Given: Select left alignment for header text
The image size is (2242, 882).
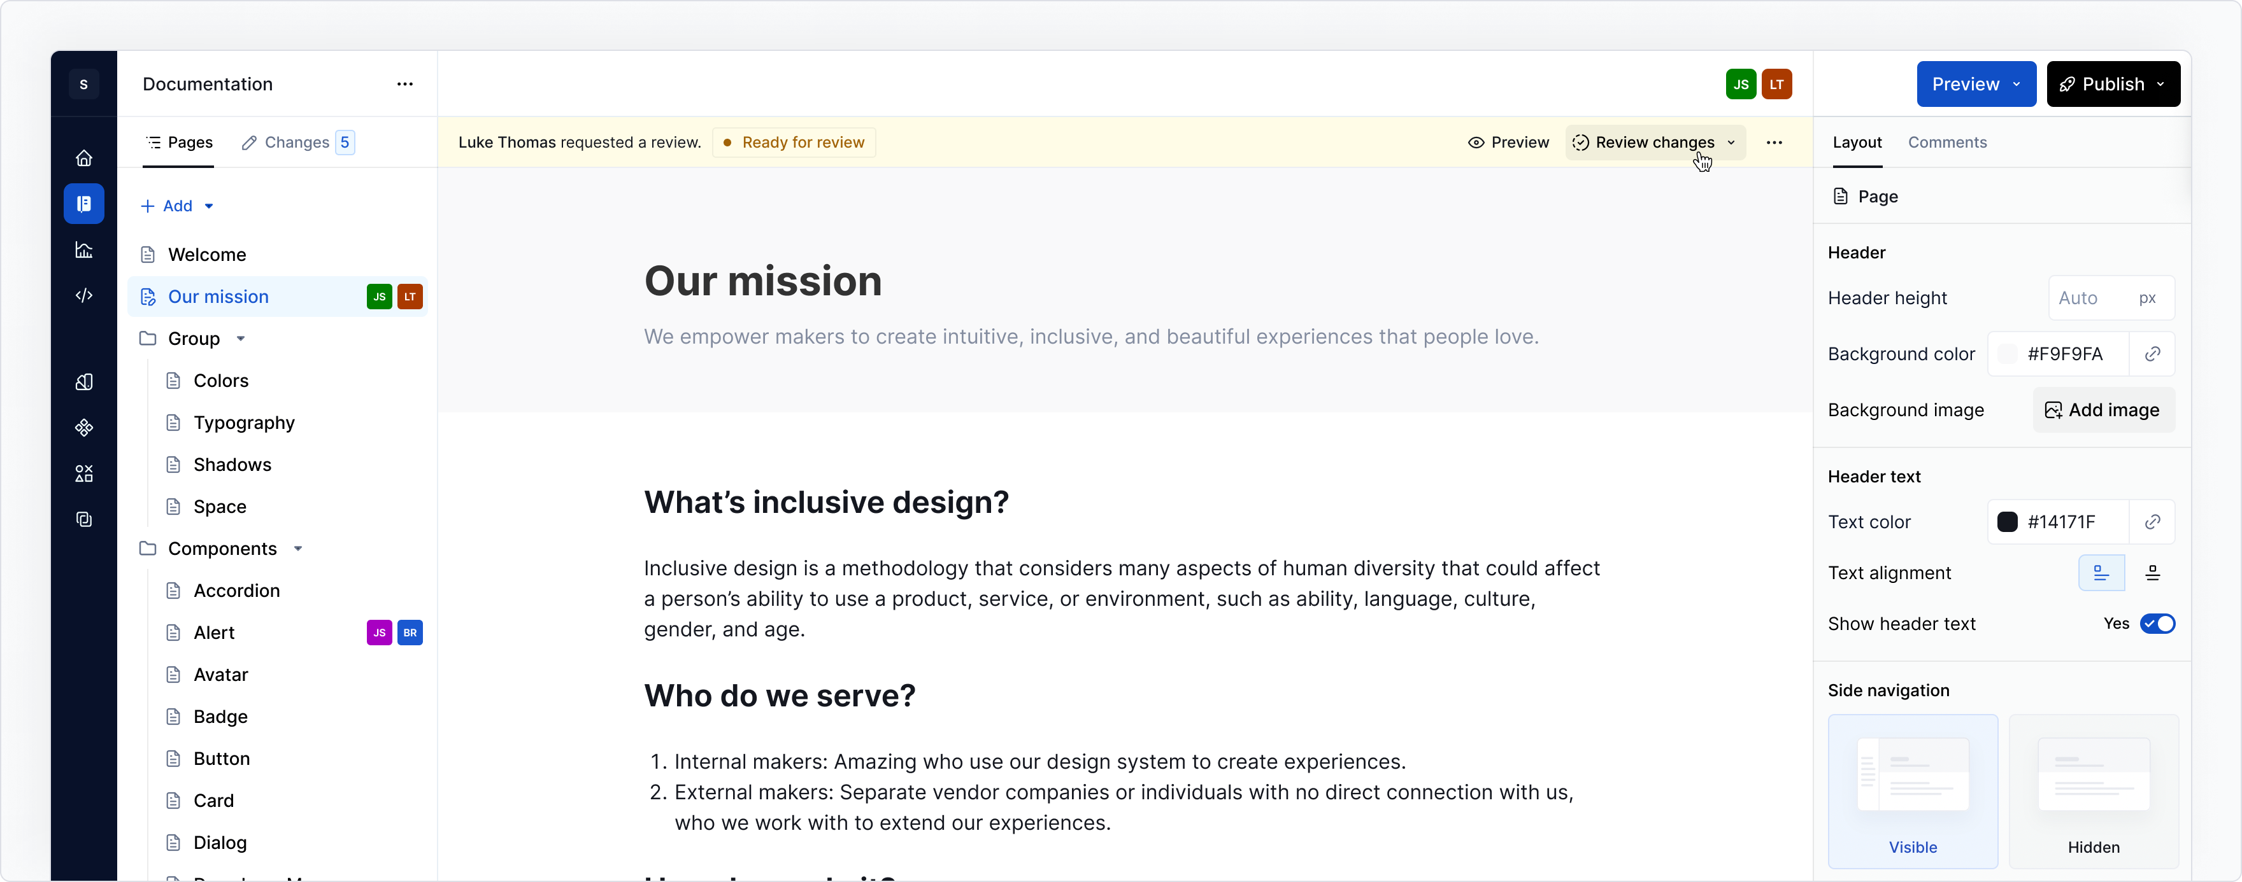Looking at the screenshot, I should [x=2101, y=572].
